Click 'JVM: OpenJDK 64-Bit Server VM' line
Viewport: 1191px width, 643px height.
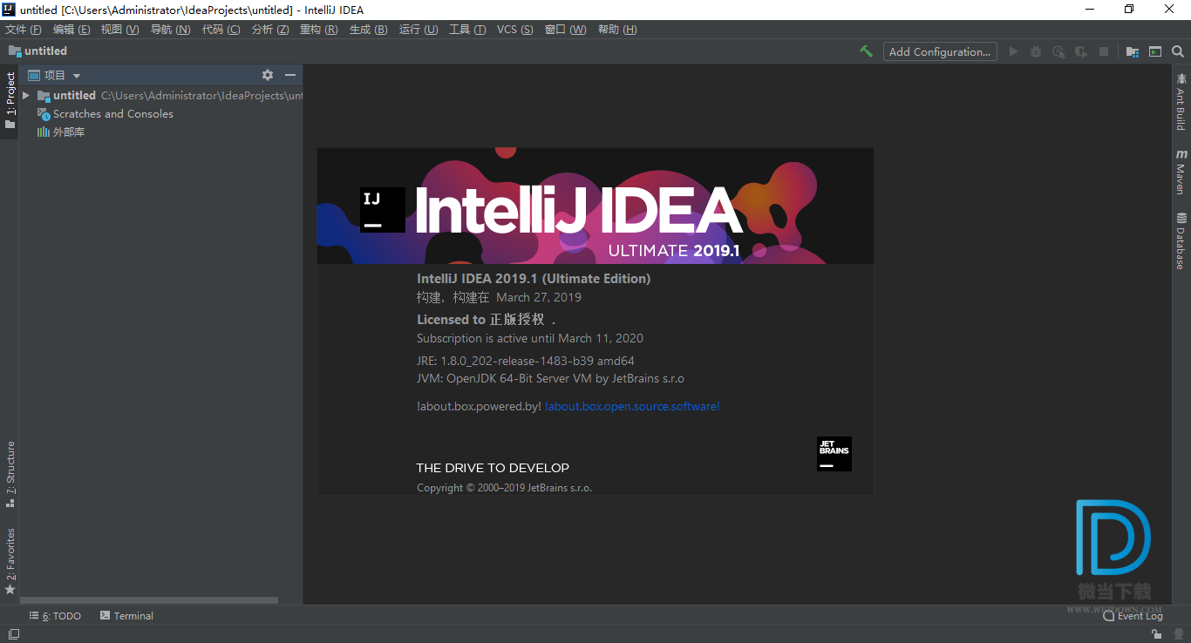tap(551, 379)
